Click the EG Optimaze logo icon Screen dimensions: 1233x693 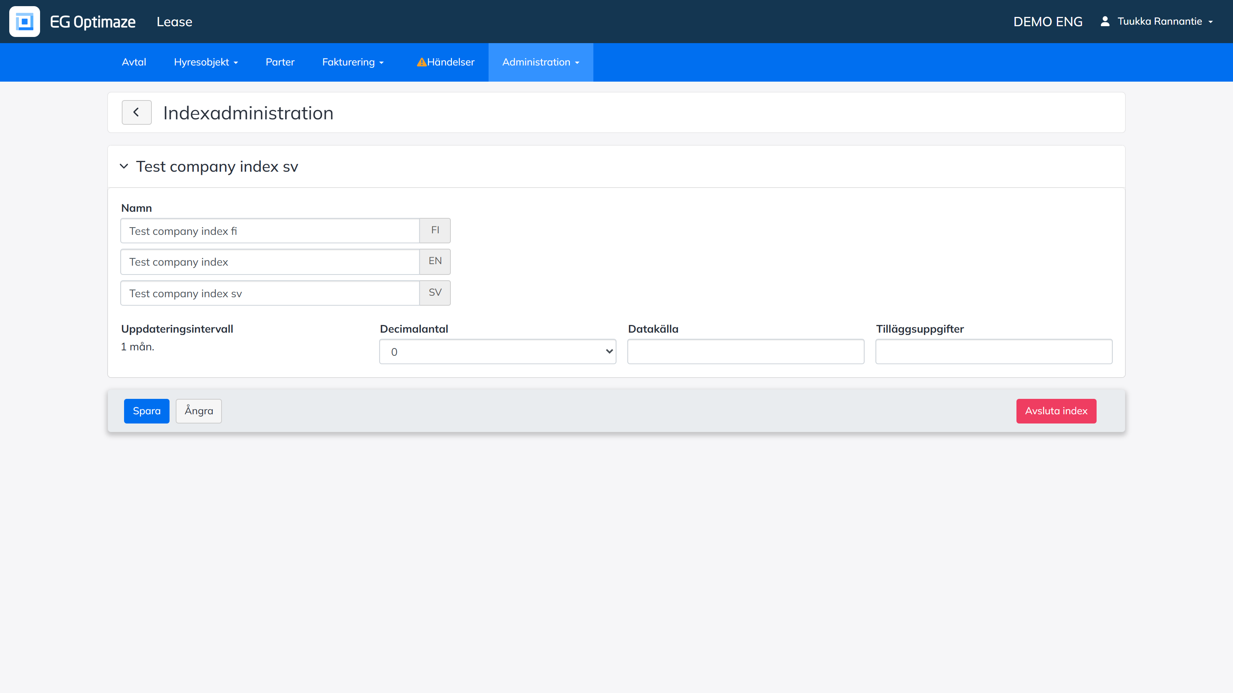[24, 22]
